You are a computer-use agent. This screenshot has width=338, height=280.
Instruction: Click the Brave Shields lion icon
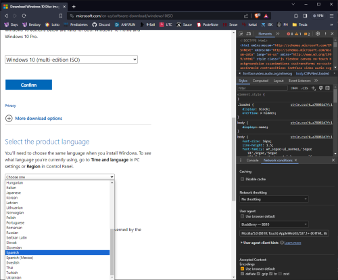(x=257, y=16)
